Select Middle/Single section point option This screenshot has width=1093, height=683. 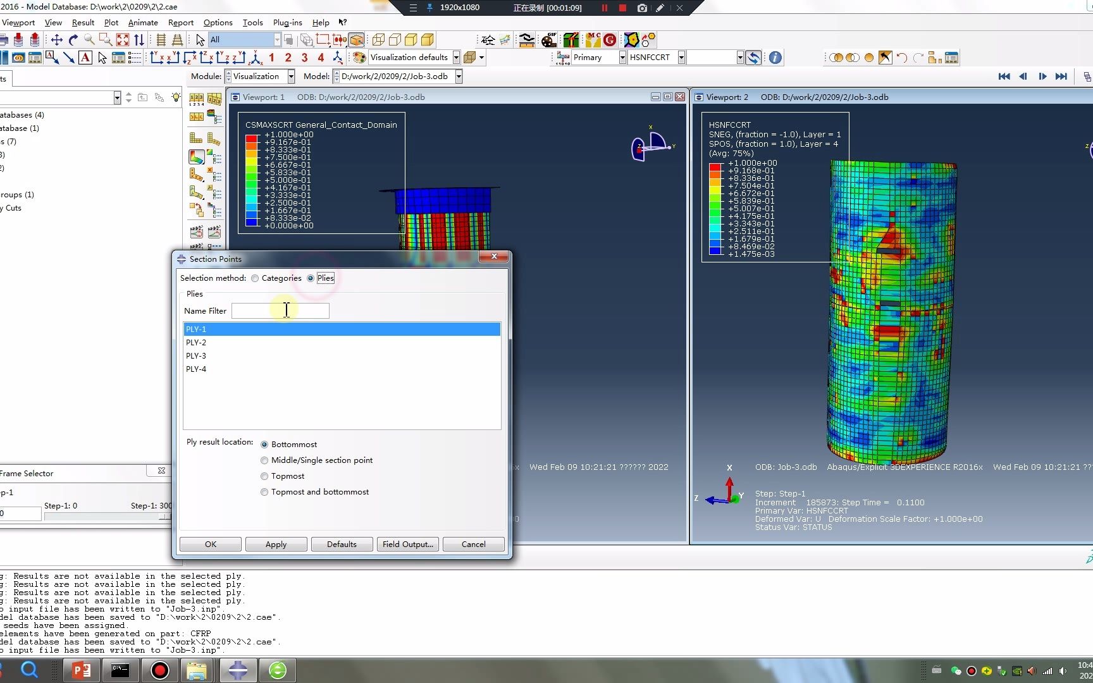coord(264,460)
